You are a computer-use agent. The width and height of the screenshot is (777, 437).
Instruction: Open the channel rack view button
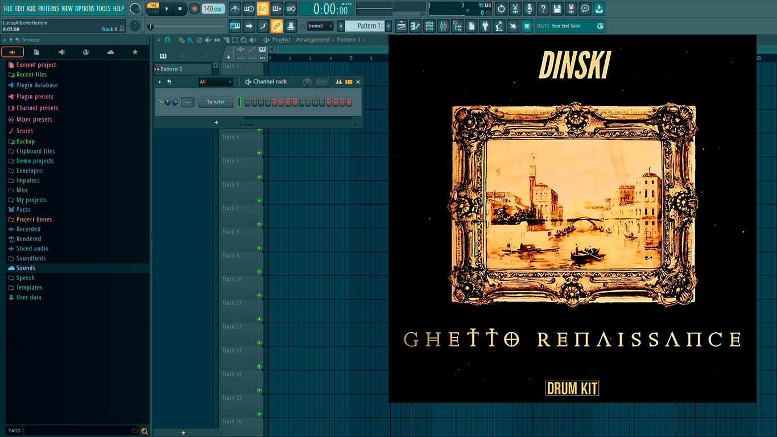(429, 26)
